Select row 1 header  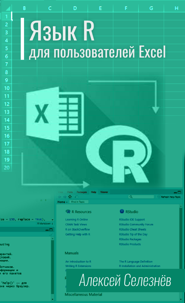click(x=6, y=16)
